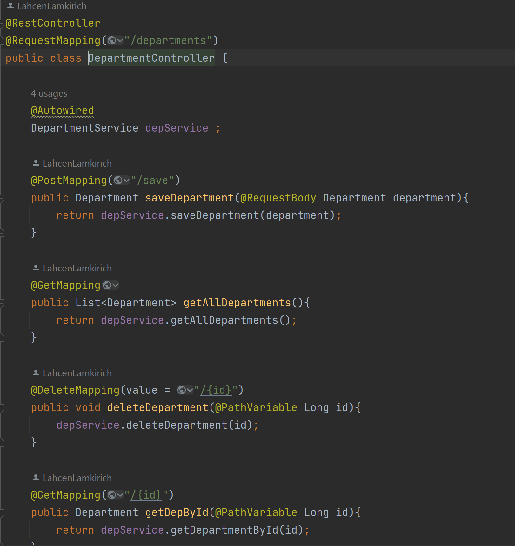Click getAllDepartments method declaration name
Viewport: 515px width, 546px height.
[x=237, y=303]
